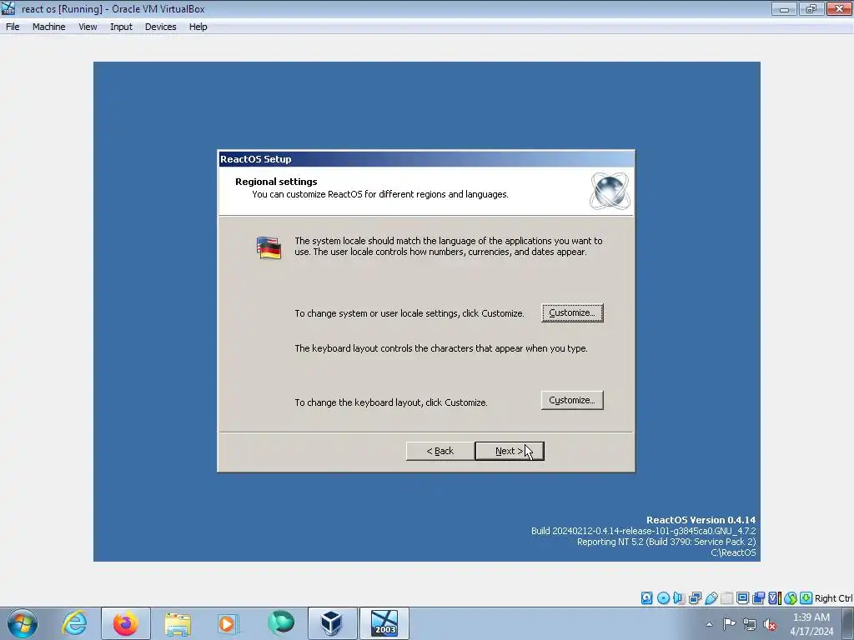Click the shared folders status icon

click(726, 598)
